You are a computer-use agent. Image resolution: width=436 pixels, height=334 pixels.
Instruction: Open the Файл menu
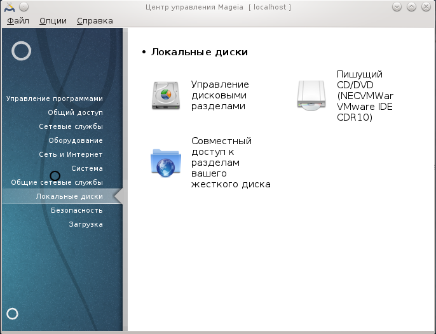pos(18,21)
